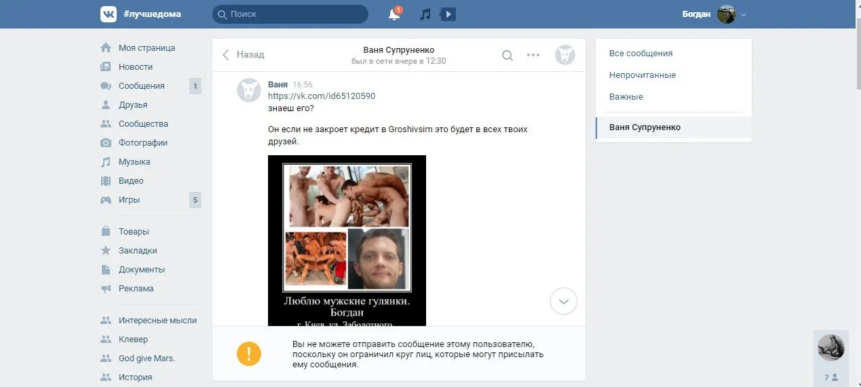Open the three-dots conversation actions menu
861x387 pixels.
(533, 56)
